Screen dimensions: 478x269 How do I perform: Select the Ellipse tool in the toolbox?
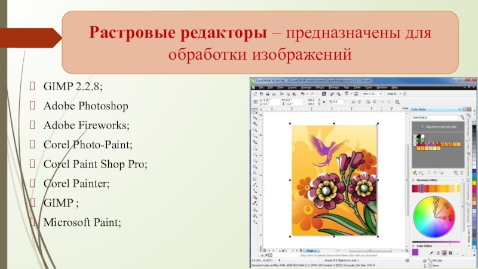tap(255, 154)
